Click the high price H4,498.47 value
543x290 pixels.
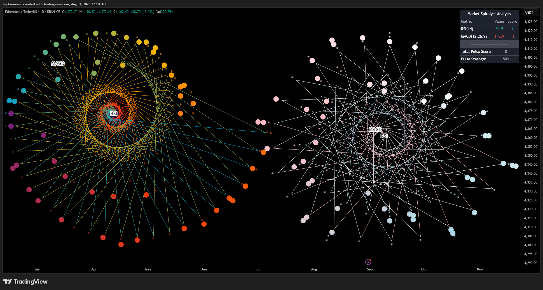87,12
